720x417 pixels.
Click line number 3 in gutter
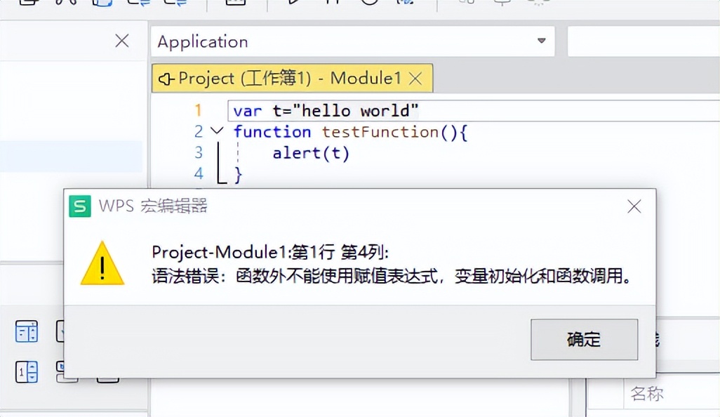pos(199,152)
